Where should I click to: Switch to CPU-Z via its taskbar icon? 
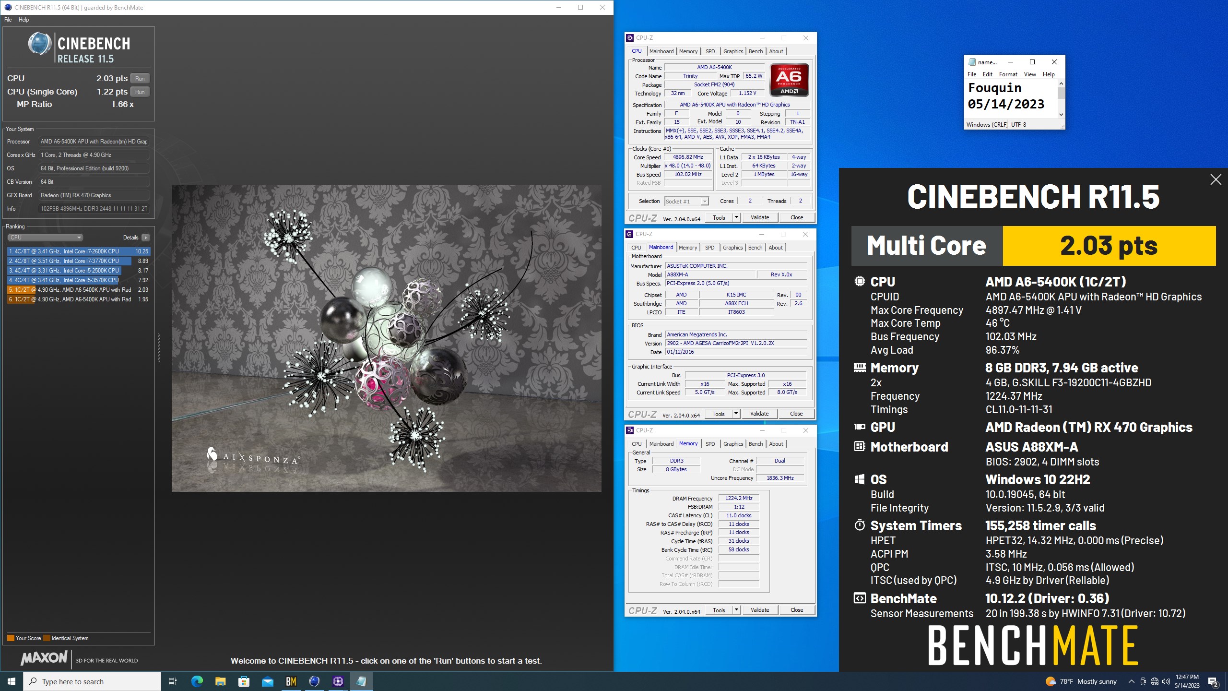(338, 681)
